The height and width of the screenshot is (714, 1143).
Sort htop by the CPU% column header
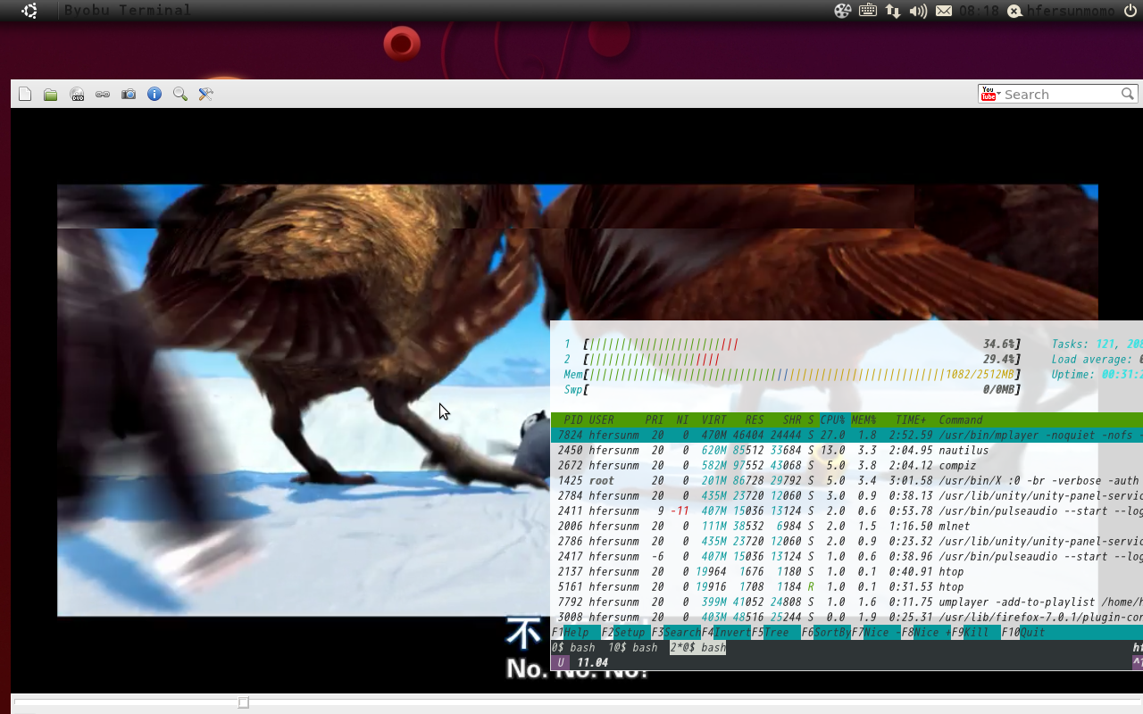tap(832, 419)
